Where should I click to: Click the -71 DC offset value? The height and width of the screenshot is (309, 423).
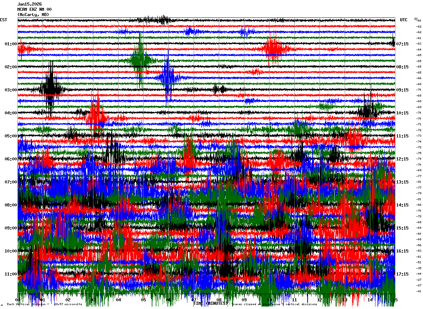(419, 124)
